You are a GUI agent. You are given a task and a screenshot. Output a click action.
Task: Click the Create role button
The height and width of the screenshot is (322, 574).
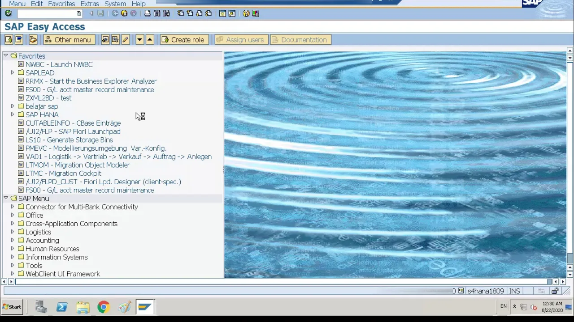click(x=184, y=40)
